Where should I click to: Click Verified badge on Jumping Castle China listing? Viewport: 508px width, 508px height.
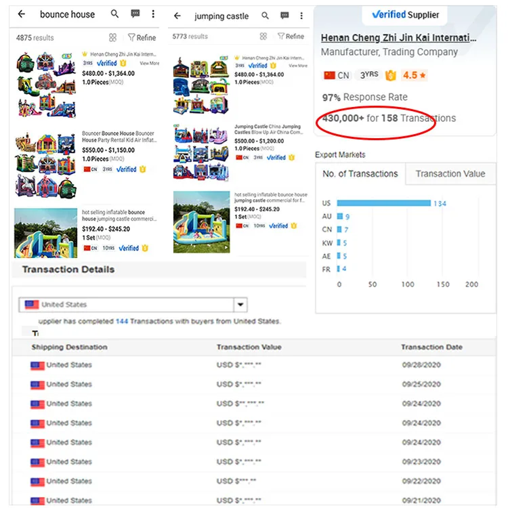276,157
